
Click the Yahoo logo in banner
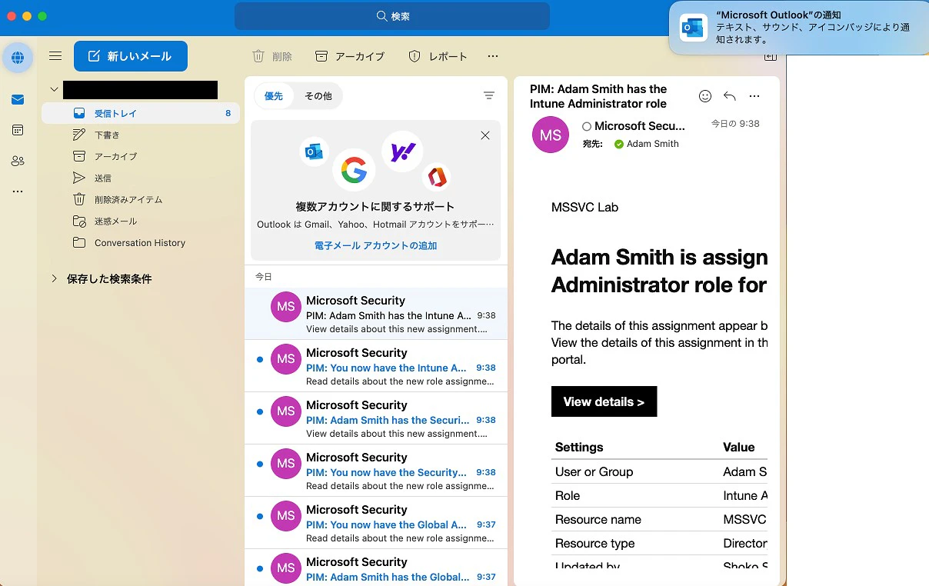tap(403, 151)
